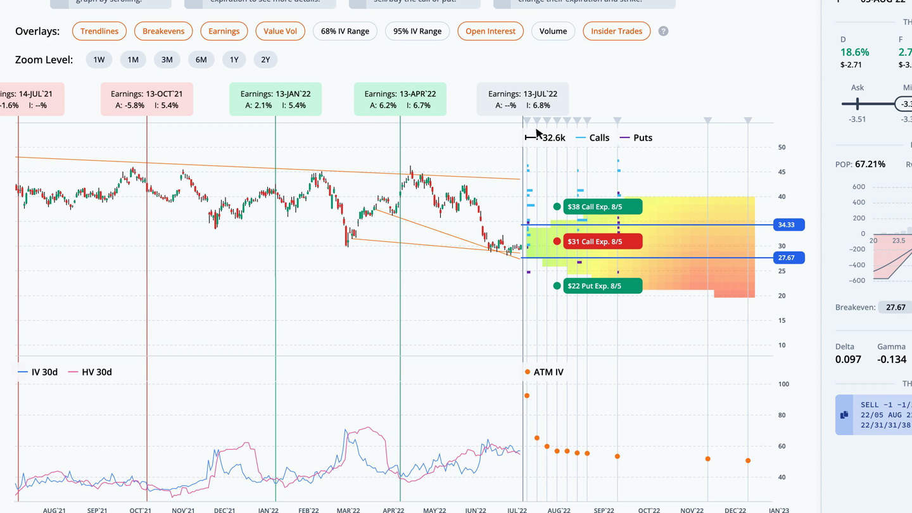Select the $38 Call Exp. 8/5 leg label
Screen dimensions: 912x513
coord(603,206)
